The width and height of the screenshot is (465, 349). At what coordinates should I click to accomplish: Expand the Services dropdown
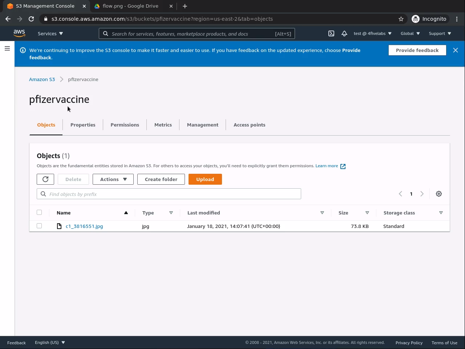click(50, 33)
